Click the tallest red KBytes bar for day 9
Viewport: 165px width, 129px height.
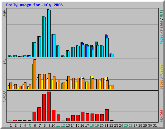click(x=49, y=106)
